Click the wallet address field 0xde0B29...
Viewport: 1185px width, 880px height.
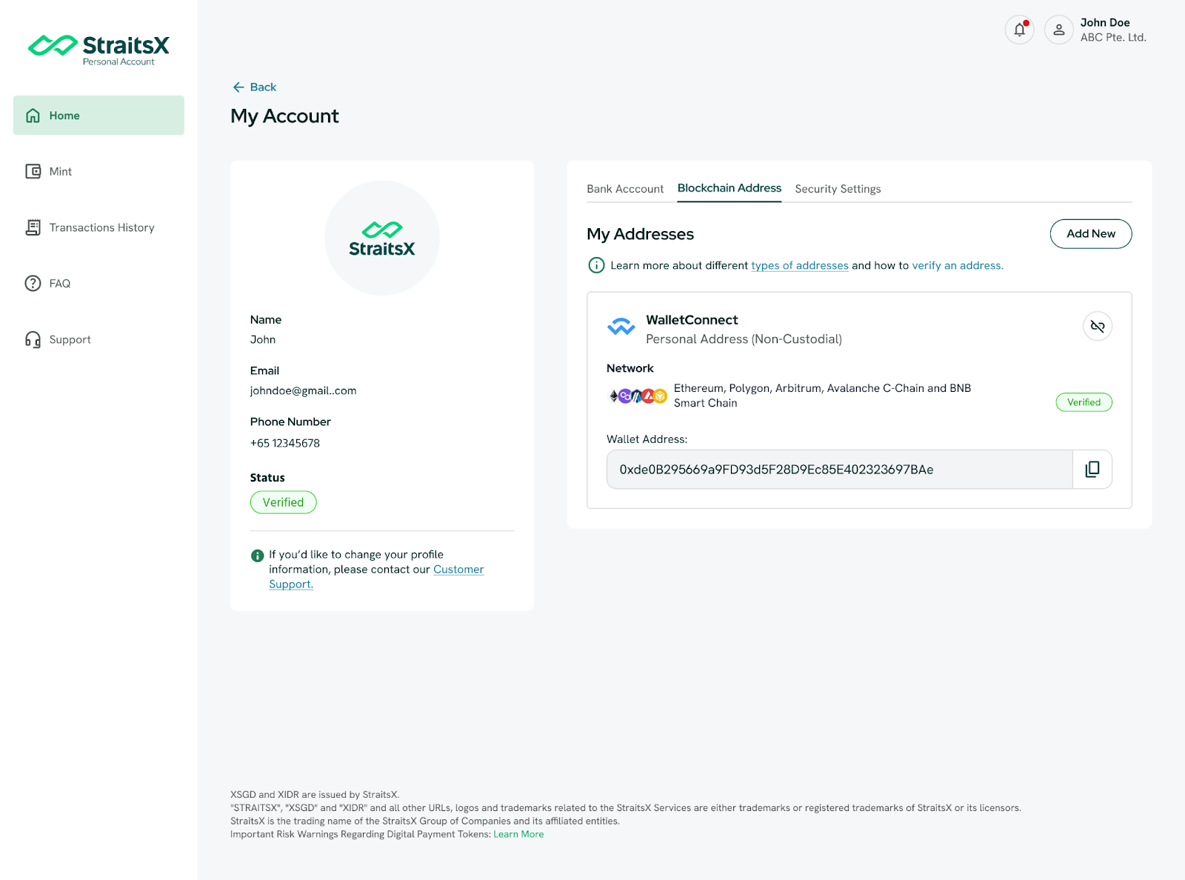[840, 470]
